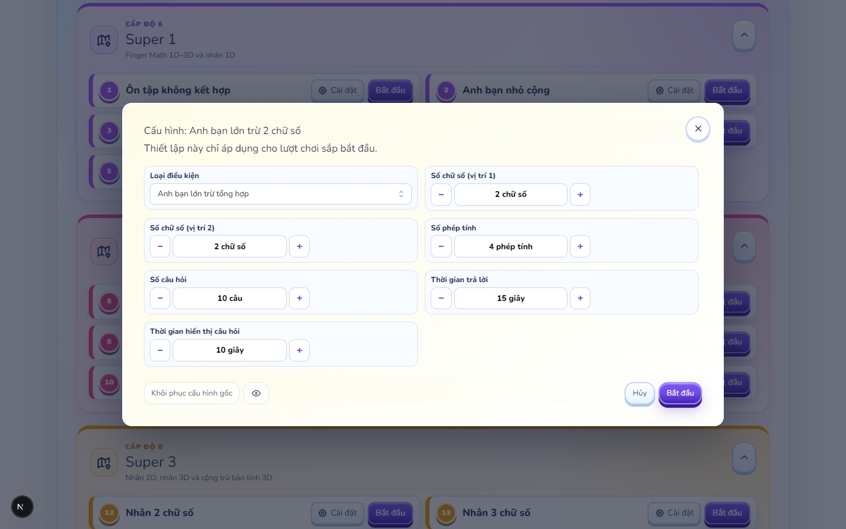The image size is (846, 529).
Task: Increase Thời gian trả lời
Action: [580, 298]
